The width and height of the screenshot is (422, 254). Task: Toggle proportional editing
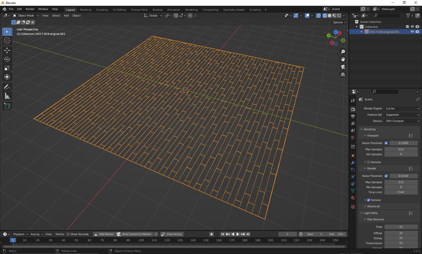[190, 16]
